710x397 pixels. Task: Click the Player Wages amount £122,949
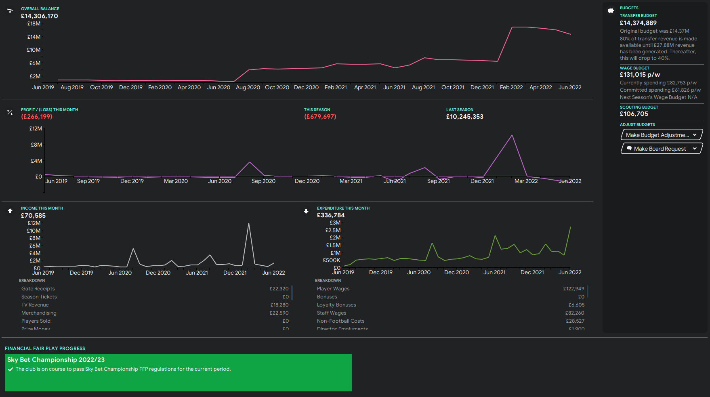pyautogui.click(x=574, y=289)
